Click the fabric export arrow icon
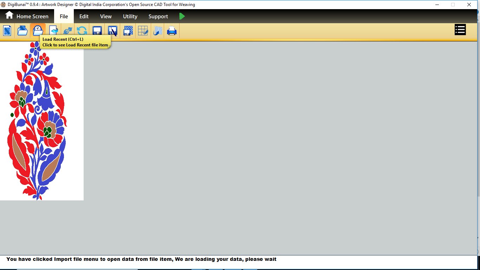This screenshot has height=270, width=480. tap(158, 31)
